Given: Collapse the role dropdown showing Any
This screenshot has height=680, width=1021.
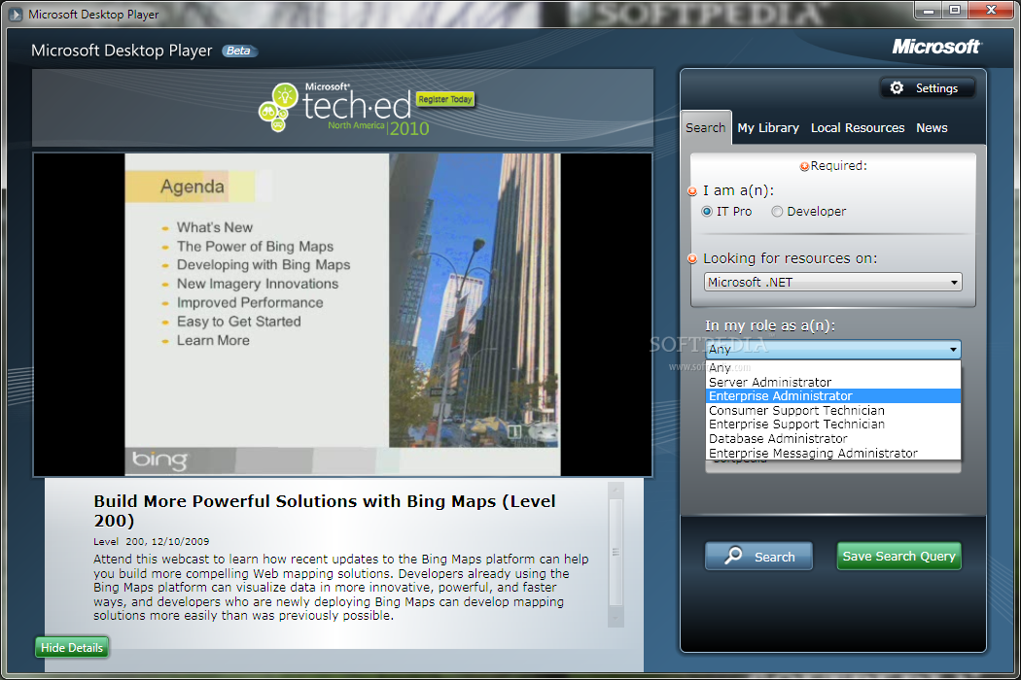Looking at the screenshot, I should [x=832, y=350].
